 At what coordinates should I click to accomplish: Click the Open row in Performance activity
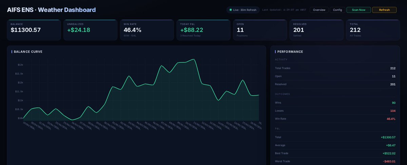click(x=335, y=76)
